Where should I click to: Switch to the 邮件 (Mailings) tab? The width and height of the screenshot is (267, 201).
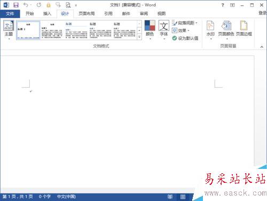pos(126,13)
